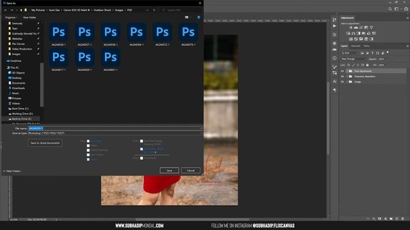Toggle the ICC Profile checkbox
The height and width of the screenshot is (230, 410).
click(x=142, y=149)
